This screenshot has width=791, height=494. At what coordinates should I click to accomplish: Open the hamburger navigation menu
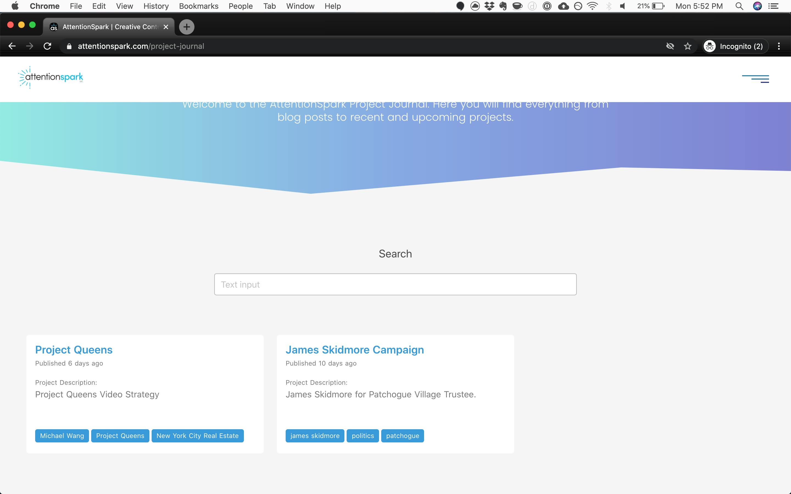(x=755, y=79)
